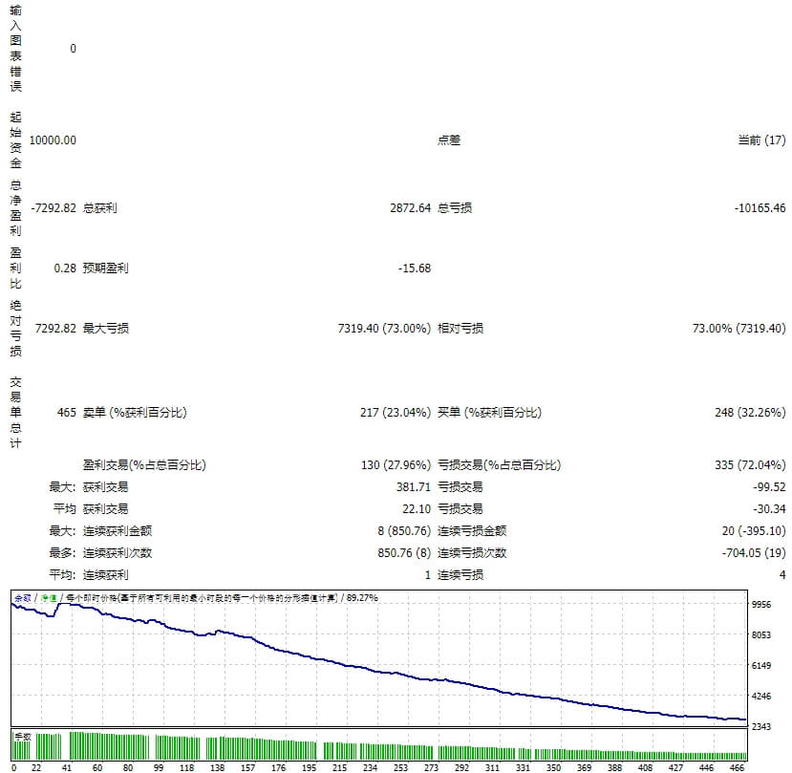Click the 连续获利次数 label
Screen dimensions: 792x773
point(118,552)
